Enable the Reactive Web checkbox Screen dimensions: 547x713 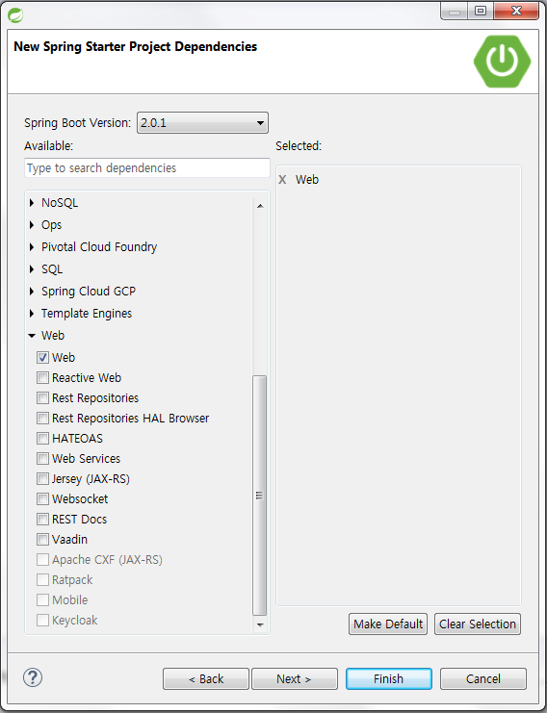42,378
